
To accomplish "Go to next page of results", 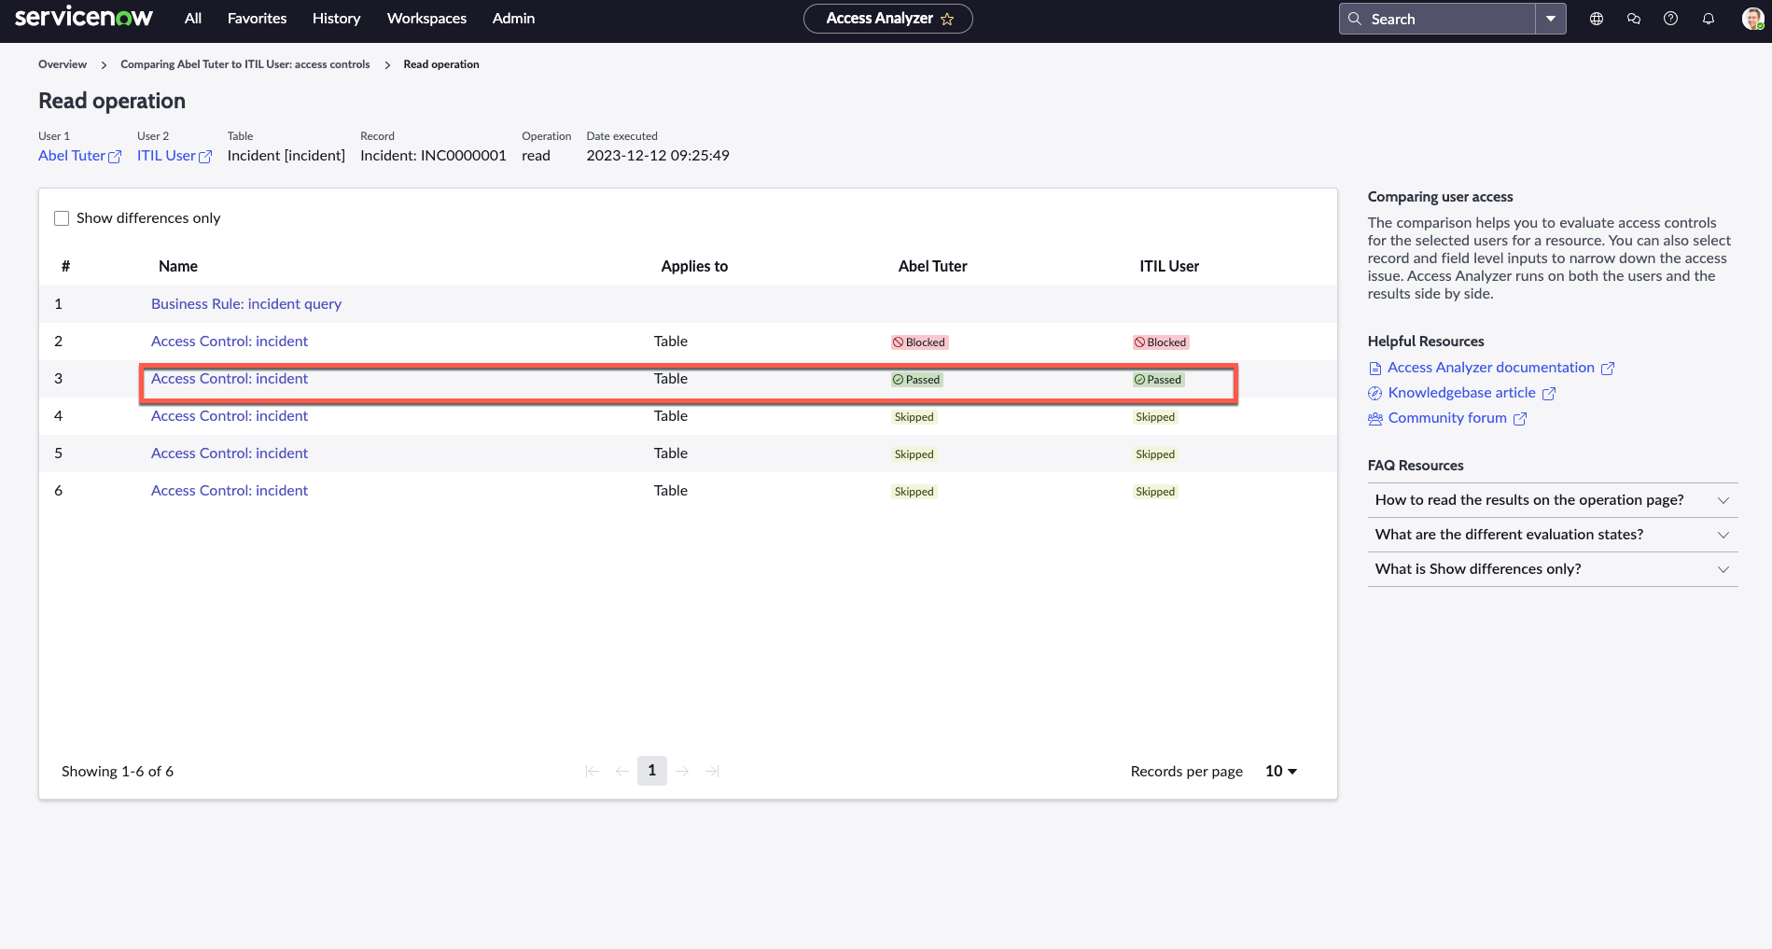I will point(682,771).
